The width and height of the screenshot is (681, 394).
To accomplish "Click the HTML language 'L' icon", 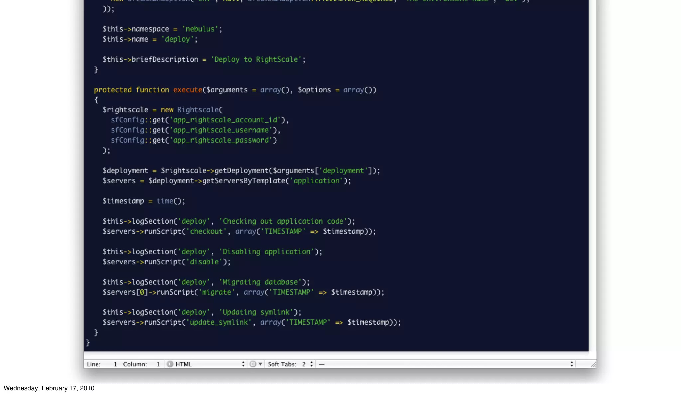I will click(170, 364).
